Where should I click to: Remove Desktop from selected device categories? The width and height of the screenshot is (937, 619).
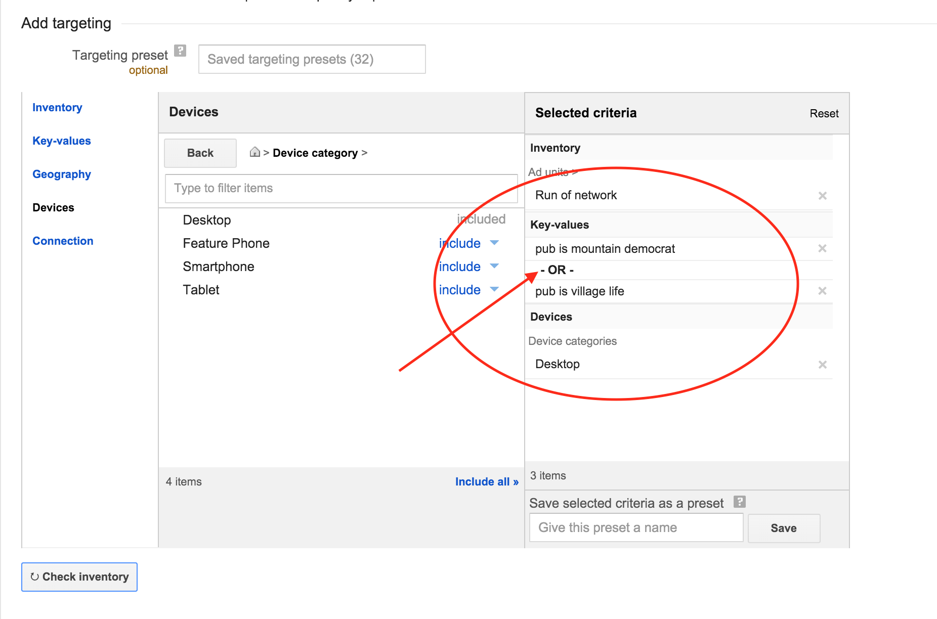[x=823, y=365]
